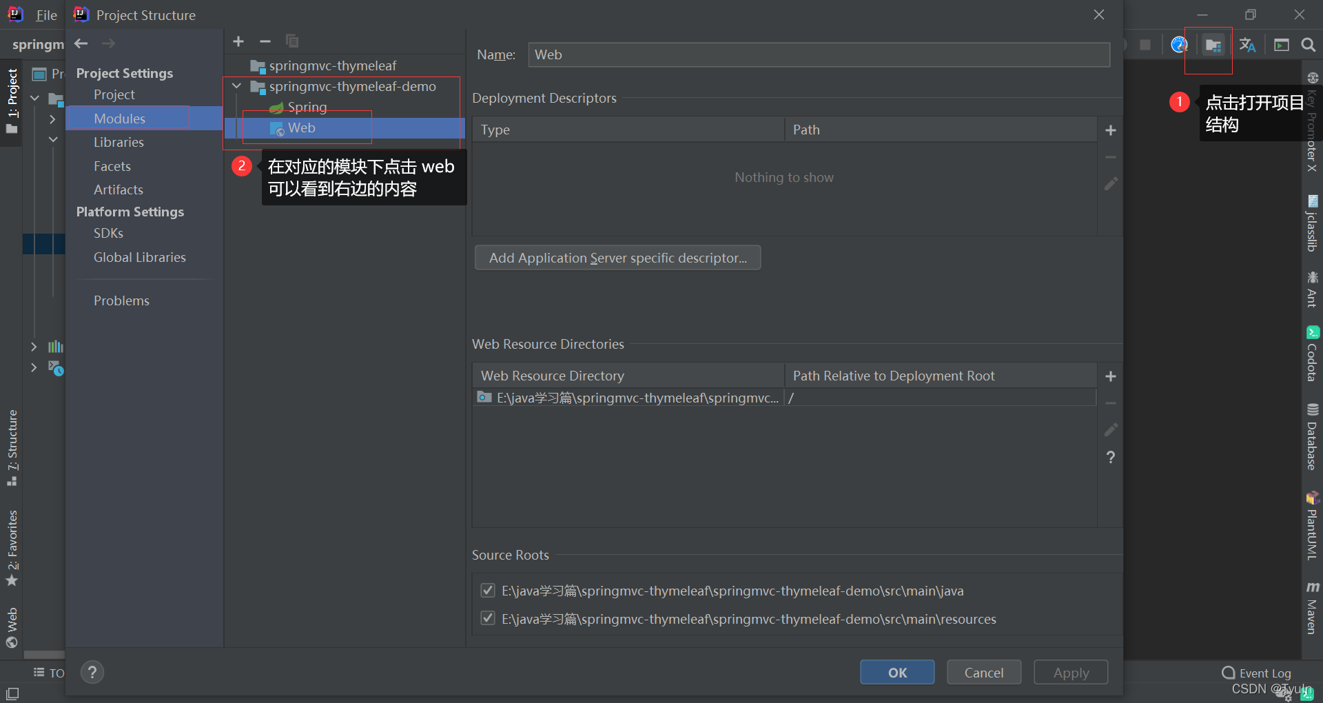The height and width of the screenshot is (703, 1323).
Task: Click Cancel to dismiss dialog
Action: pyautogui.click(x=984, y=672)
